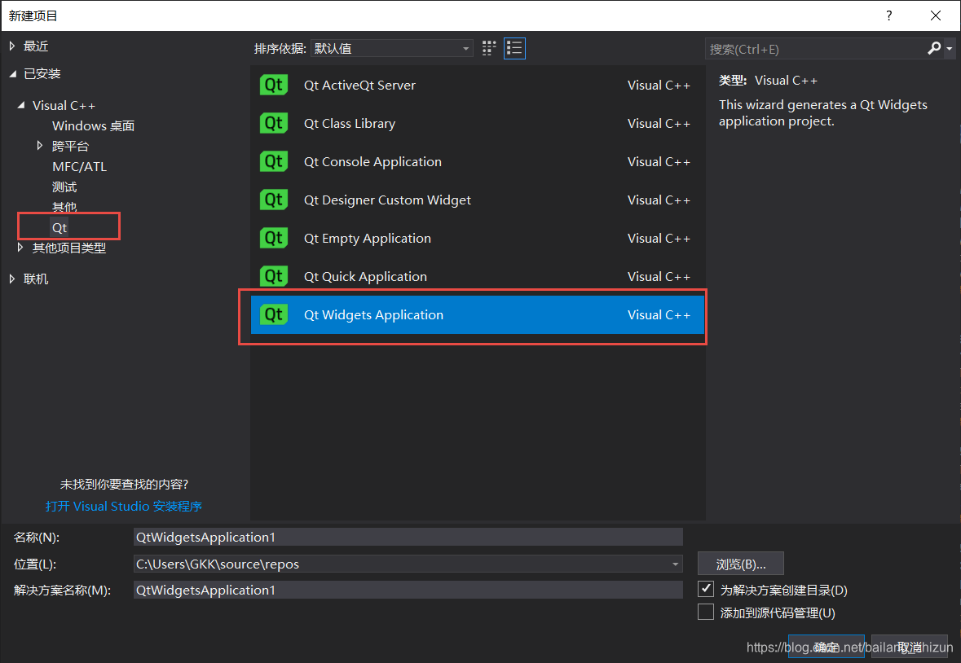The image size is (961, 663).
Task: Select Qt Designer Custom Widget name
Action: pyautogui.click(x=387, y=200)
